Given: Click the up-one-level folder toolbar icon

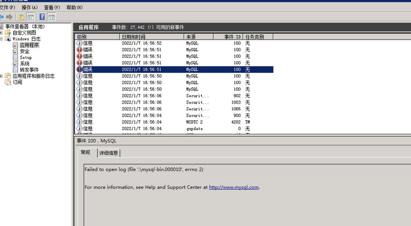Looking at the screenshot, I should pos(21,17).
